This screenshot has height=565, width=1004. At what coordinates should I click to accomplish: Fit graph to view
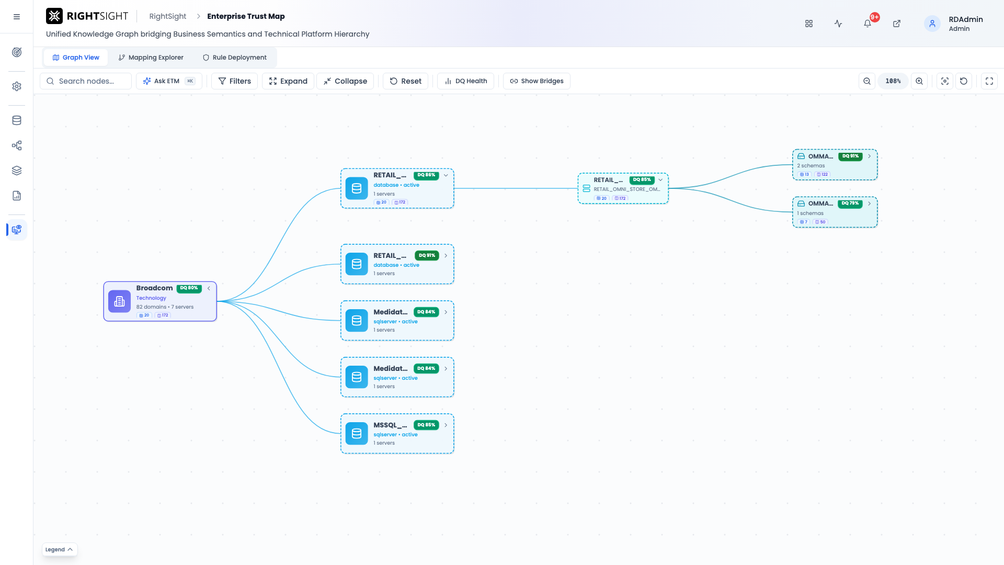point(945,81)
